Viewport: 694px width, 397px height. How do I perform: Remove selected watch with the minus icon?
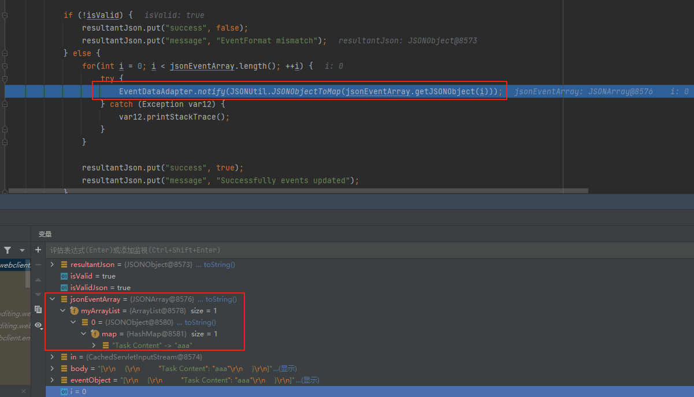[x=38, y=265]
